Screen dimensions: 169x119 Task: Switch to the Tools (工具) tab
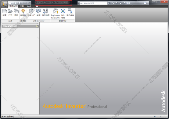pos(22,6)
